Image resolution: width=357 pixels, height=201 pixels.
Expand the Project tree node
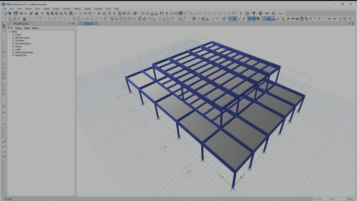pyautogui.click(x=13, y=35)
